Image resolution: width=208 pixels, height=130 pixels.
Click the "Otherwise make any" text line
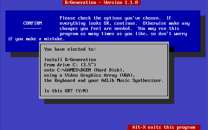(x=166, y=23)
